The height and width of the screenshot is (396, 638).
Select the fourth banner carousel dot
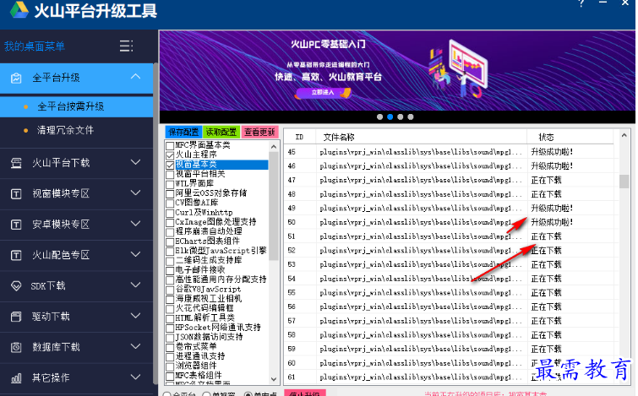point(411,117)
